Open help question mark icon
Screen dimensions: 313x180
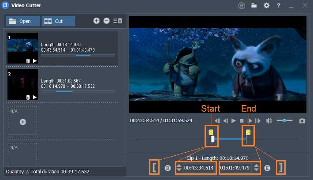coord(279,5)
